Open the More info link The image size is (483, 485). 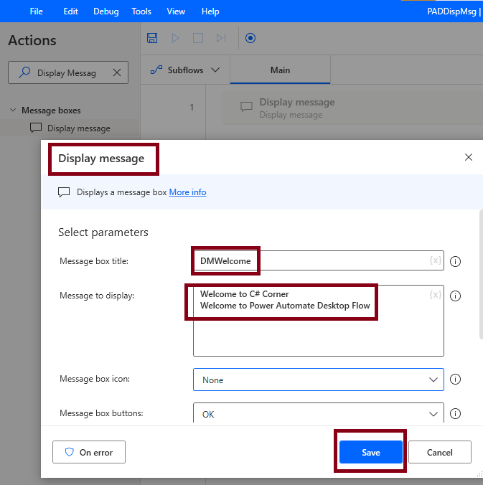tap(187, 192)
